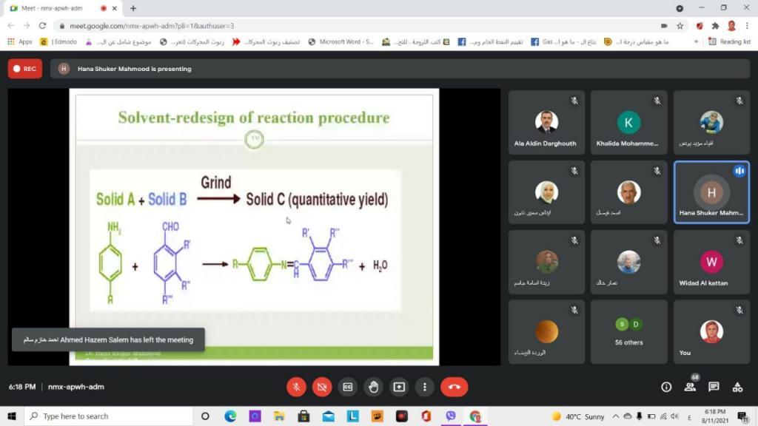Show the participants list

(690, 387)
